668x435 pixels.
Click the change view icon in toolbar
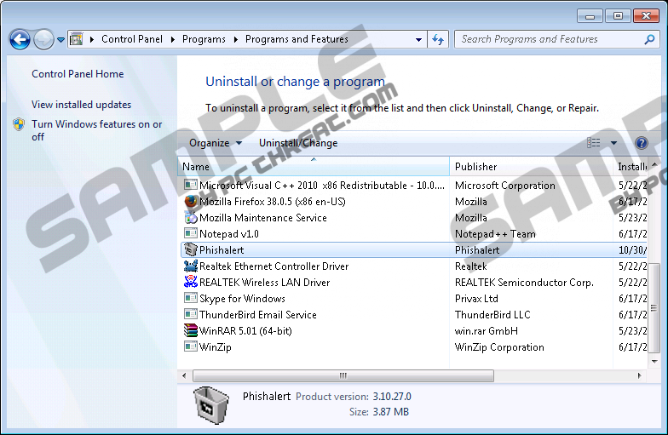point(594,143)
